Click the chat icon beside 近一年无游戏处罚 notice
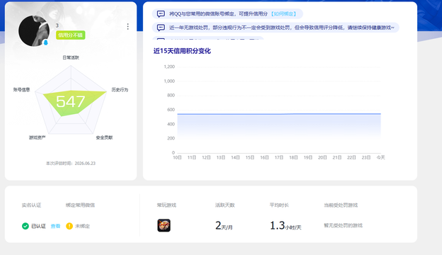Viewport: 442px width, 255px height. point(161,28)
